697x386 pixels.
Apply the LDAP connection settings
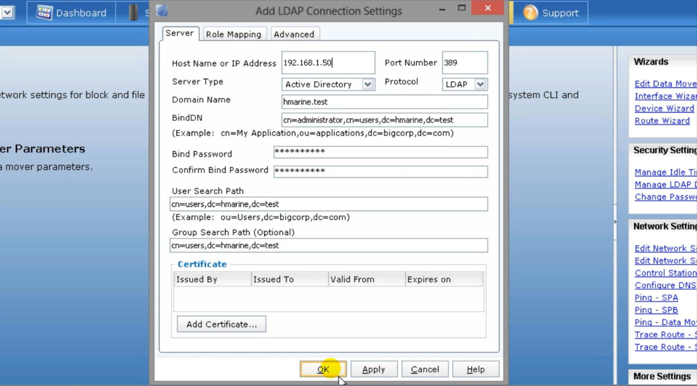pyautogui.click(x=374, y=369)
